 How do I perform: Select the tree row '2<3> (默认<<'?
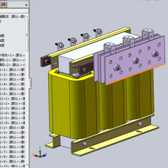(x=13, y=108)
